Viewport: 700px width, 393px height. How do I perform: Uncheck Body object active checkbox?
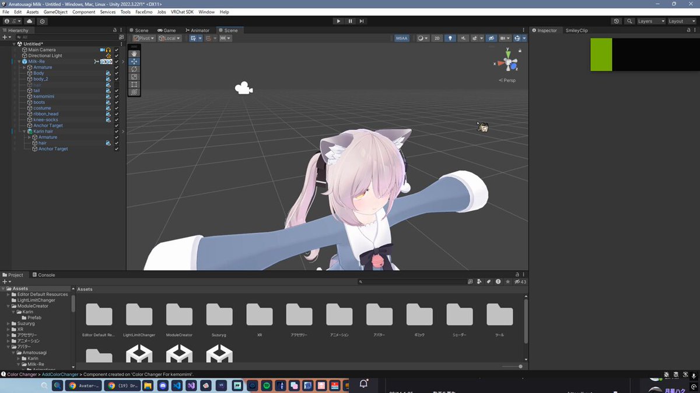click(x=117, y=73)
